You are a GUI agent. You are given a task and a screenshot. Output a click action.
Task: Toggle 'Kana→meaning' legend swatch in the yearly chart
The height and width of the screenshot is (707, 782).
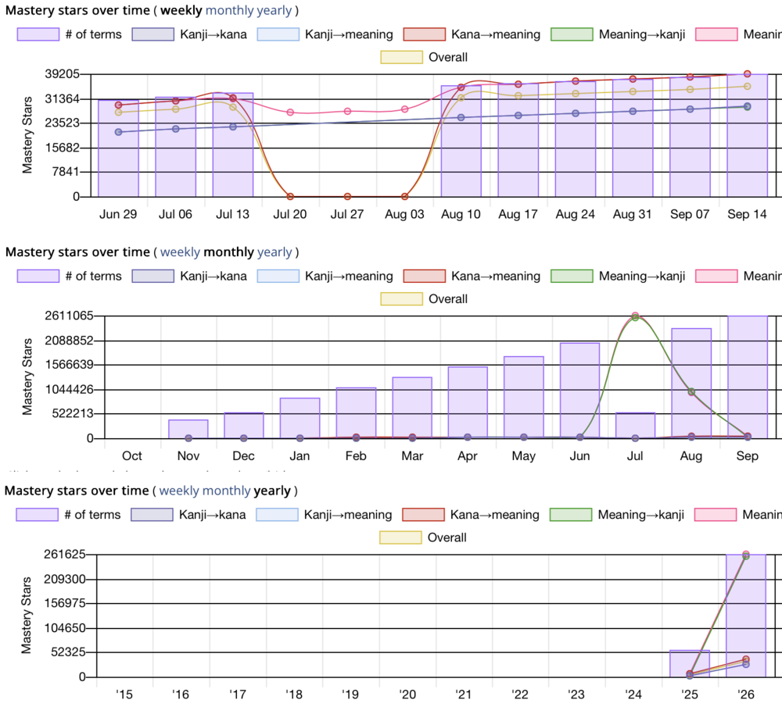(x=423, y=515)
